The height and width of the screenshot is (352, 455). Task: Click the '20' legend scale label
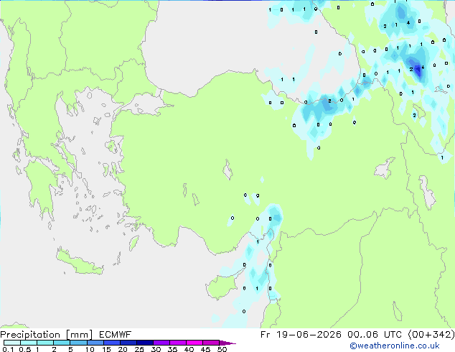click(x=123, y=349)
